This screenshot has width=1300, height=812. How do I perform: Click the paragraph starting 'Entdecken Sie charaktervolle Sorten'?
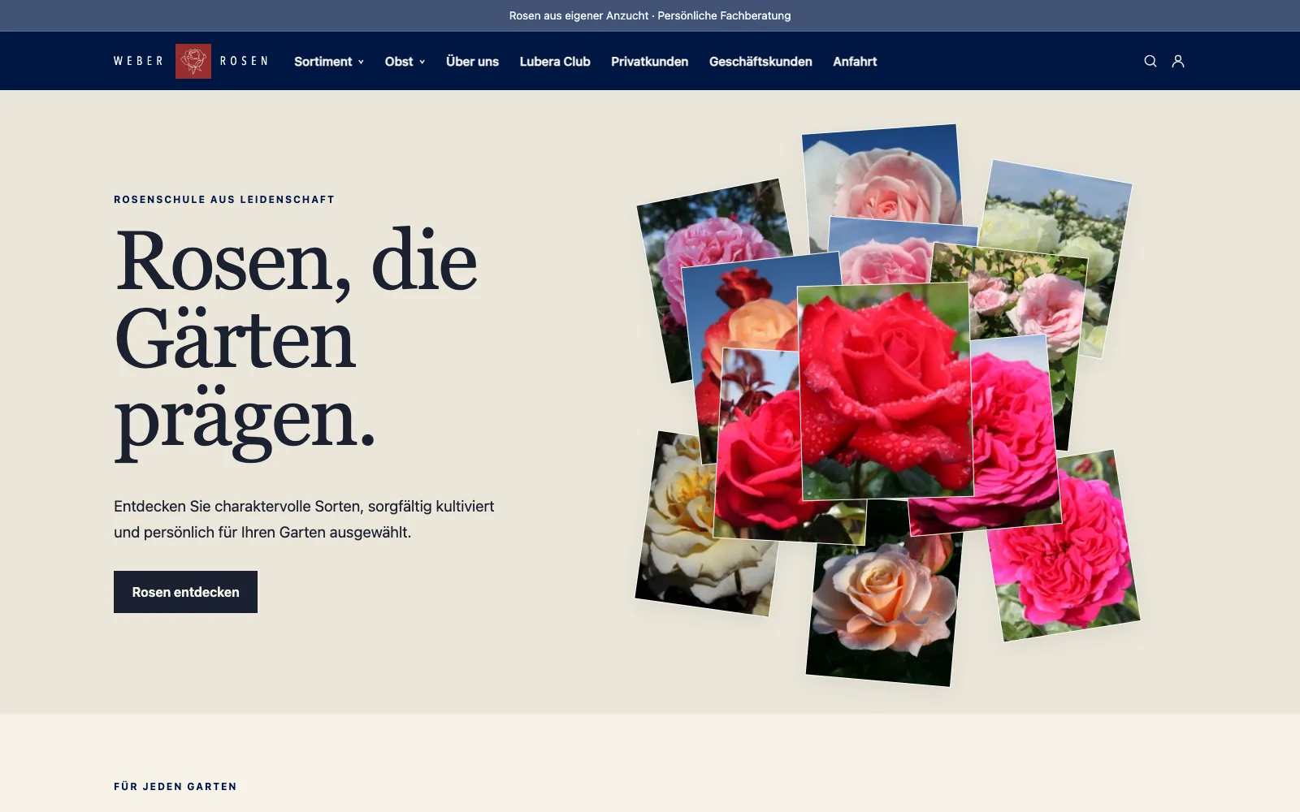[304, 519]
